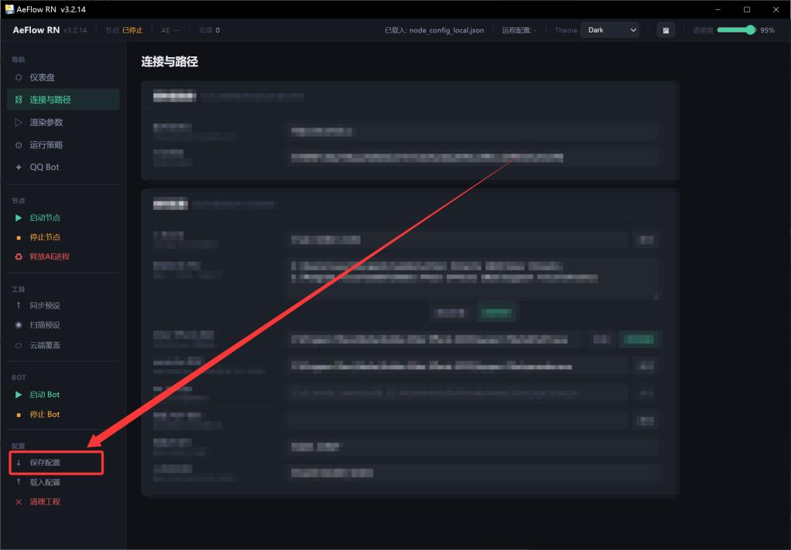This screenshot has height=550, width=791.
Task: Trigger 云端覆盖 cloud overwrite
Action: 44,345
